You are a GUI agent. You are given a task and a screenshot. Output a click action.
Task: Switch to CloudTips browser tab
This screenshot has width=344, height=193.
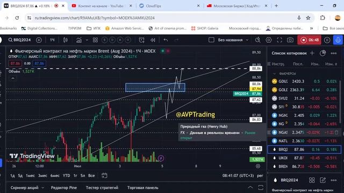pos(169,6)
